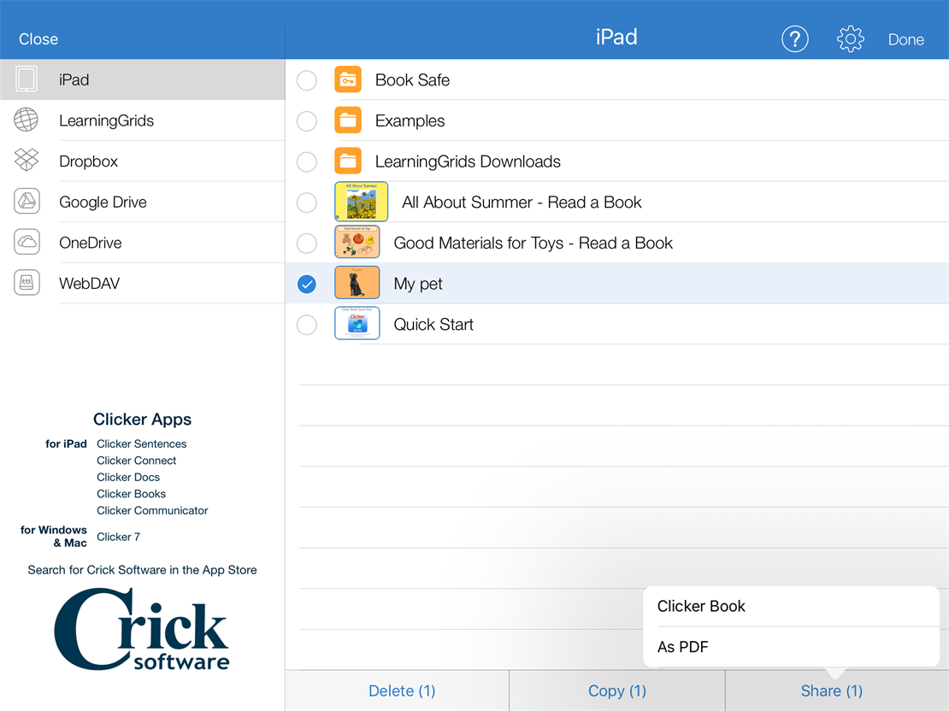This screenshot has height=711, width=949.
Task: Tap the Share (1) button
Action: (x=831, y=690)
